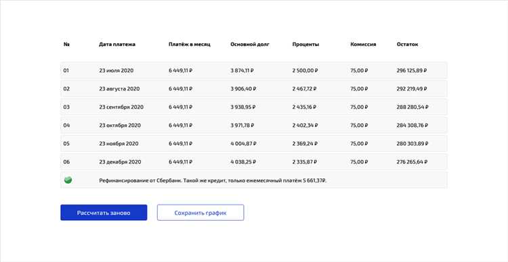Click interest value 2 467,72 ₽
Image resolution: width=508 pixels, height=262 pixels.
pos(305,88)
